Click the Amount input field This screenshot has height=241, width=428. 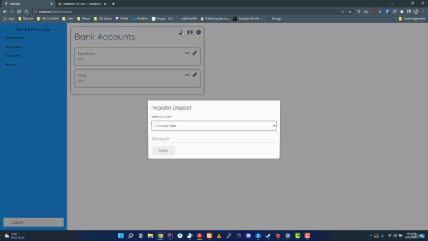pos(214,139)
